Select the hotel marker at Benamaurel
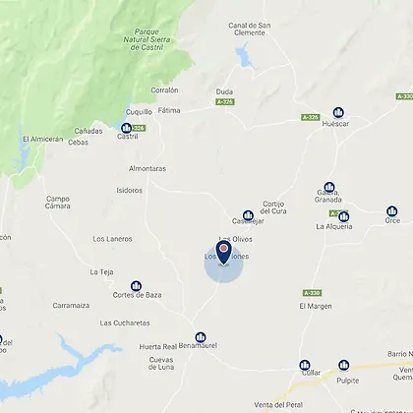Viewport: 413px width, 413px height. pyautogui.click(x=201, y=337)
